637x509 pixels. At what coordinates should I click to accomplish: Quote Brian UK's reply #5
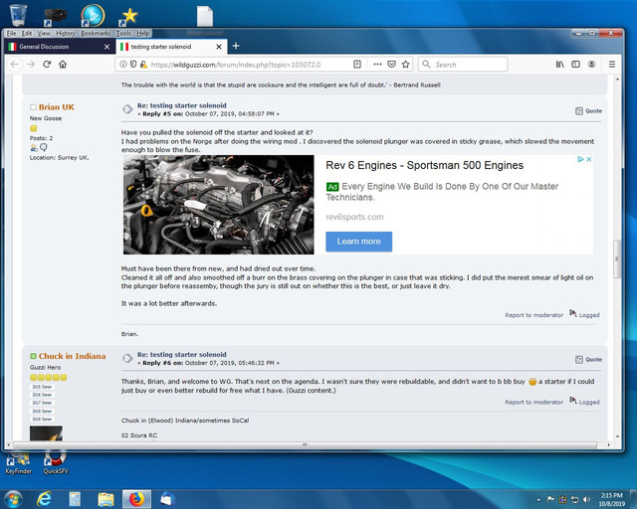(x=588, y=110)
